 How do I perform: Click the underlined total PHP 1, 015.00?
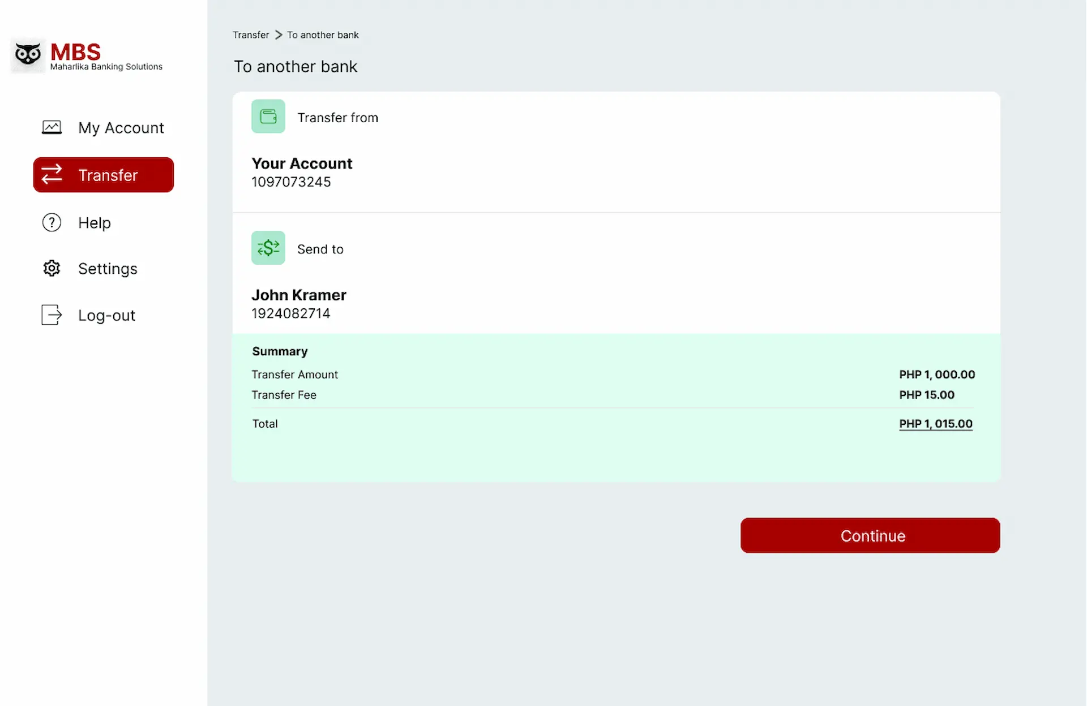tap(936, 424)
